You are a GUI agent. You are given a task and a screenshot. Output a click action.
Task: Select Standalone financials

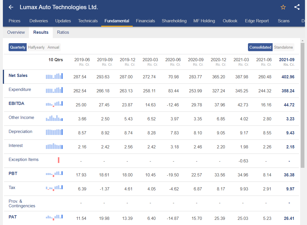pyautogui.click(x=283, y=47)
